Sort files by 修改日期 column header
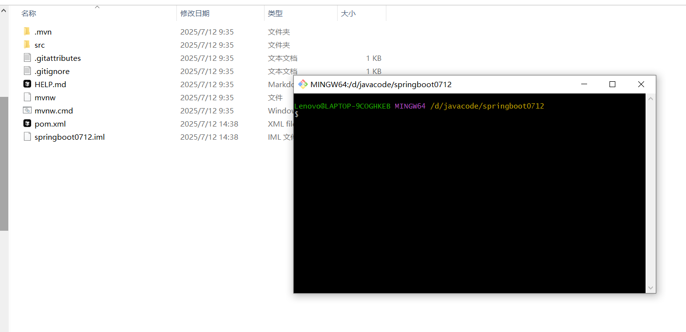 [195, 14]
